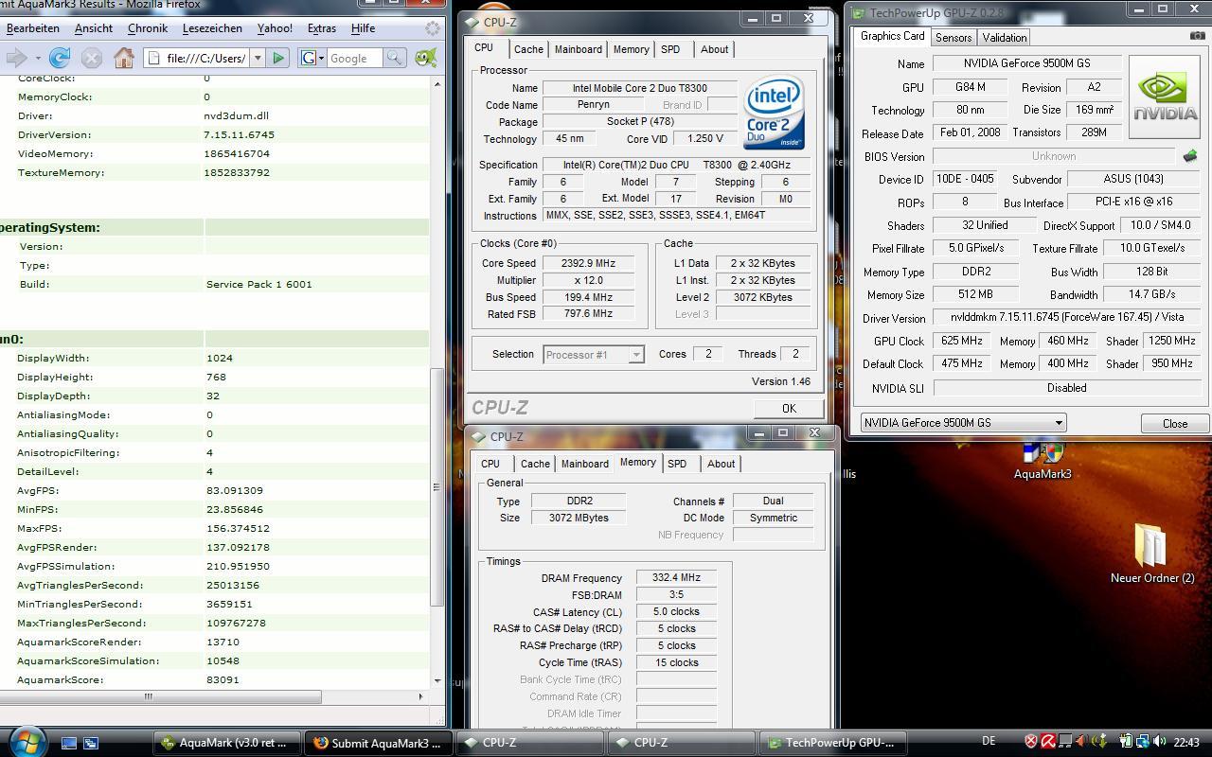Screen dimensions: 1212x757
Task: Click Show Desktop quick launch icon
Action: point(69,743)
